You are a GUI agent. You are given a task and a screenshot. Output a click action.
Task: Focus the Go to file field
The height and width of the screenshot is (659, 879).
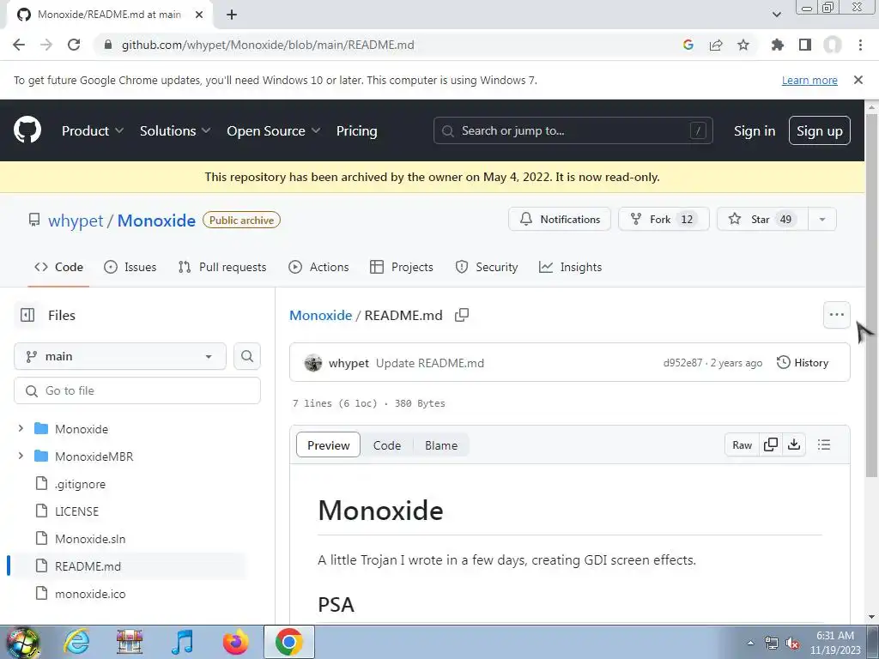[137, 390]
